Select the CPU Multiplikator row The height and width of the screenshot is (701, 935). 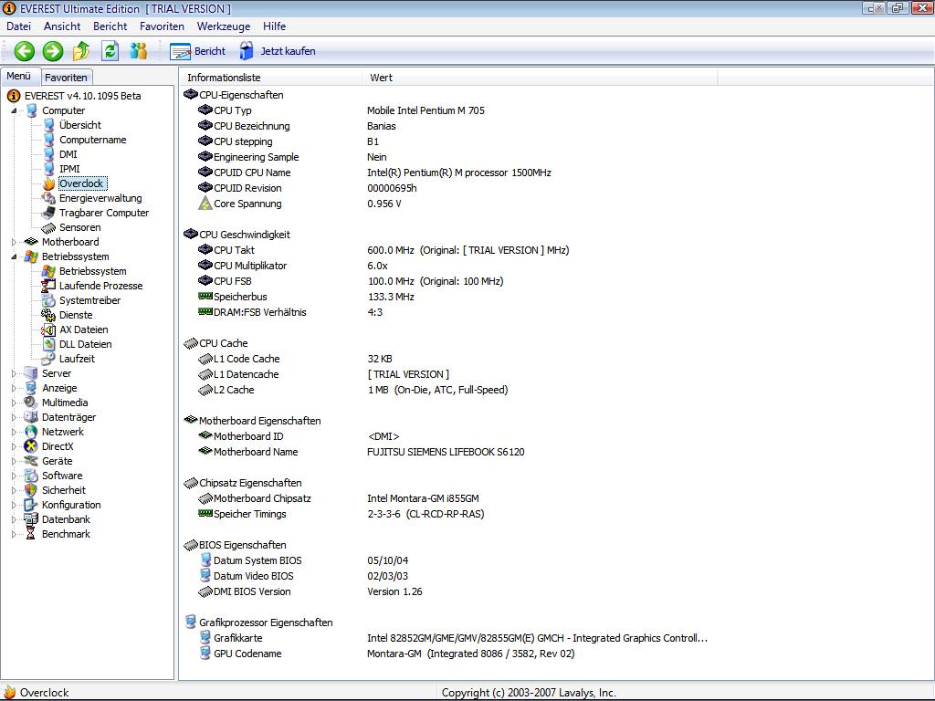[x=447, y=266]
